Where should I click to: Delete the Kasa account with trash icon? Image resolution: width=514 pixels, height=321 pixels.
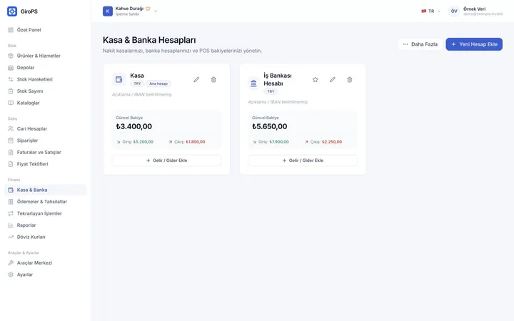pyautogui.click(x=213, y=80)
